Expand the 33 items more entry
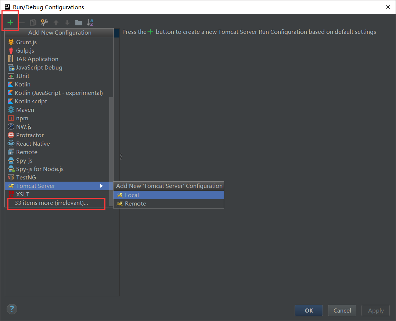This screenshot has height=321, width=396. [51, 203]
